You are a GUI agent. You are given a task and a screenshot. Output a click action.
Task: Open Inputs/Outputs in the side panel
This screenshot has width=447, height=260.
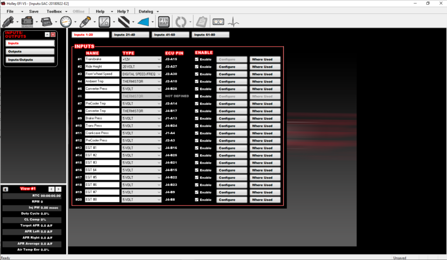click(x=30, y=60)
